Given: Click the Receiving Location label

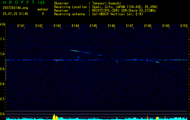Looking at the screenshot, I should tap(70, 7).
